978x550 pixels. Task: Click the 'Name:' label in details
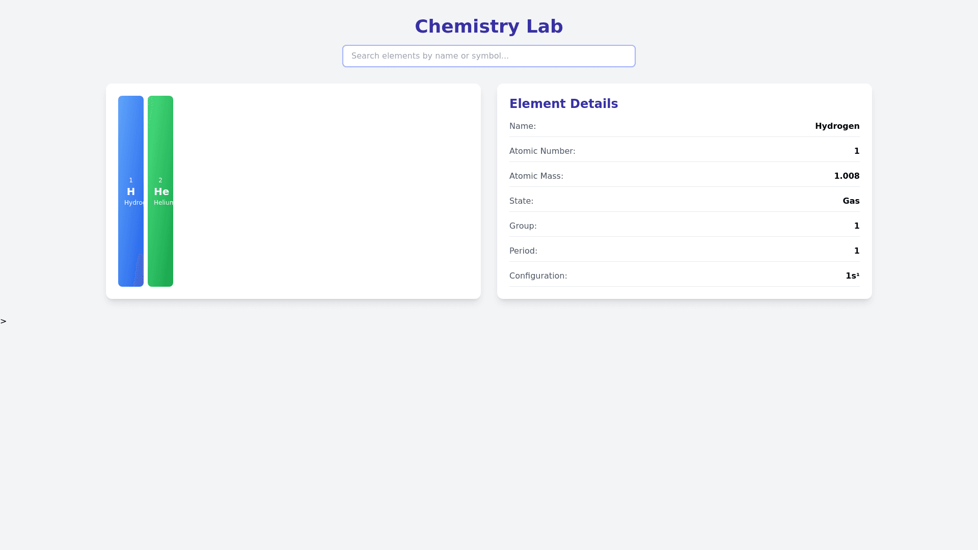(523, 126)
